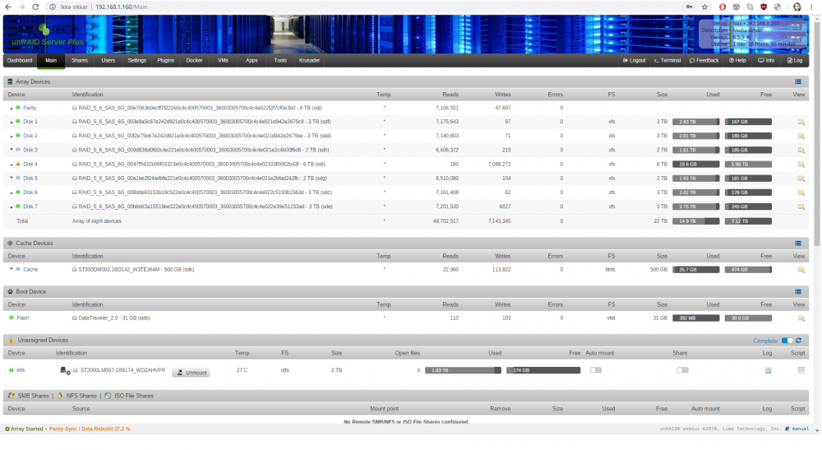Browse Disk 2 contents via View icon
This screenshot has height=450, width=822.
tap(801, 136)
